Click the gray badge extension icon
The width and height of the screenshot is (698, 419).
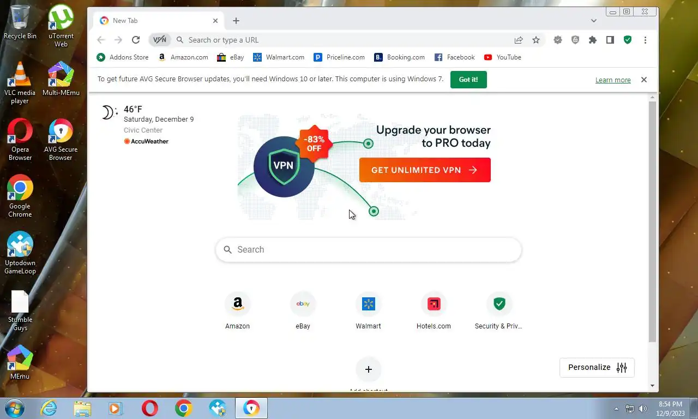[x=558, y=40]
